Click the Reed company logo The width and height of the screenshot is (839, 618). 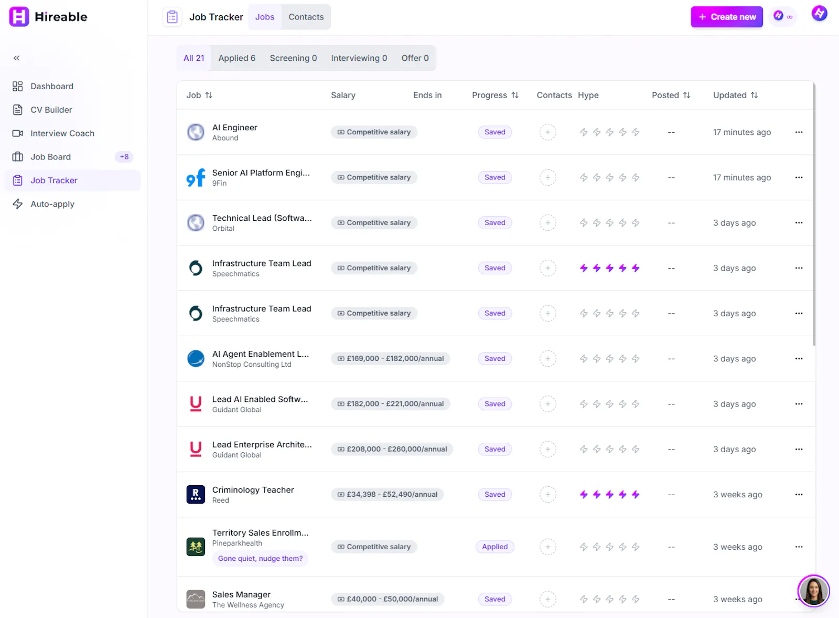[196, 495]
